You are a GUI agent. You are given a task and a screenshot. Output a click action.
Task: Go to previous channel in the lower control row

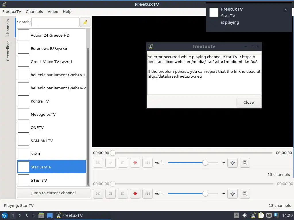point(98,194)
